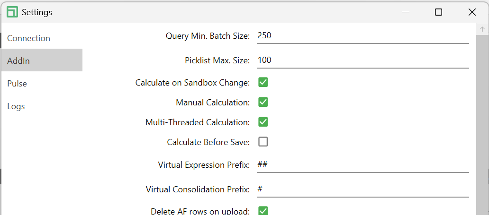
Task: Toggle Delete AF rows on upload checkbox
Action: click(263, 211)
